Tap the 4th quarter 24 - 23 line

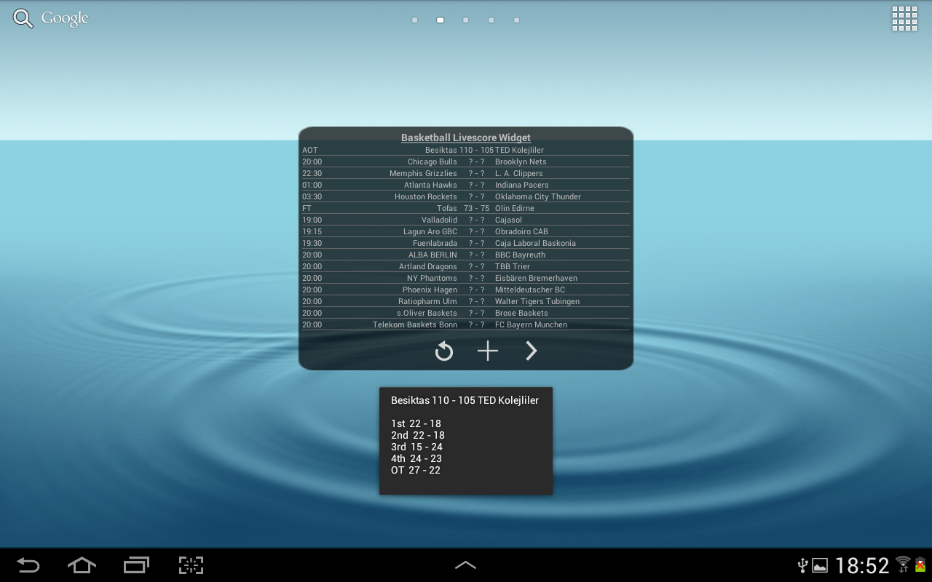pyautogui.click(x=416, y=458)
